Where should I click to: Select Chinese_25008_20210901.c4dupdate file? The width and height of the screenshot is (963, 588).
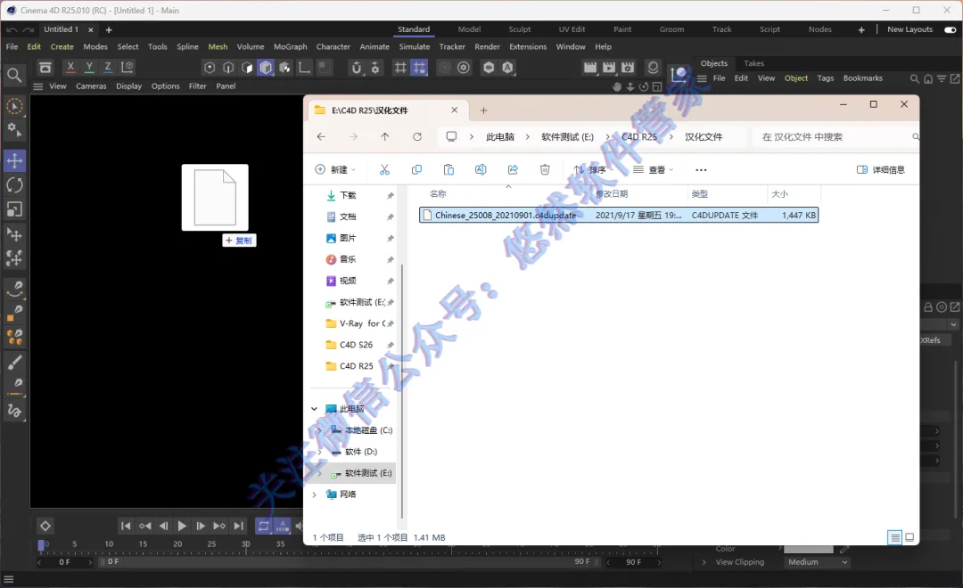click(x=619, y=215)
